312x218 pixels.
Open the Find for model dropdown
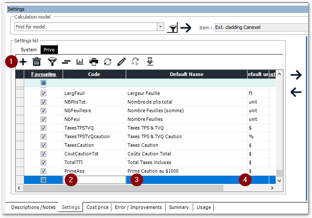tap(161, 27)
